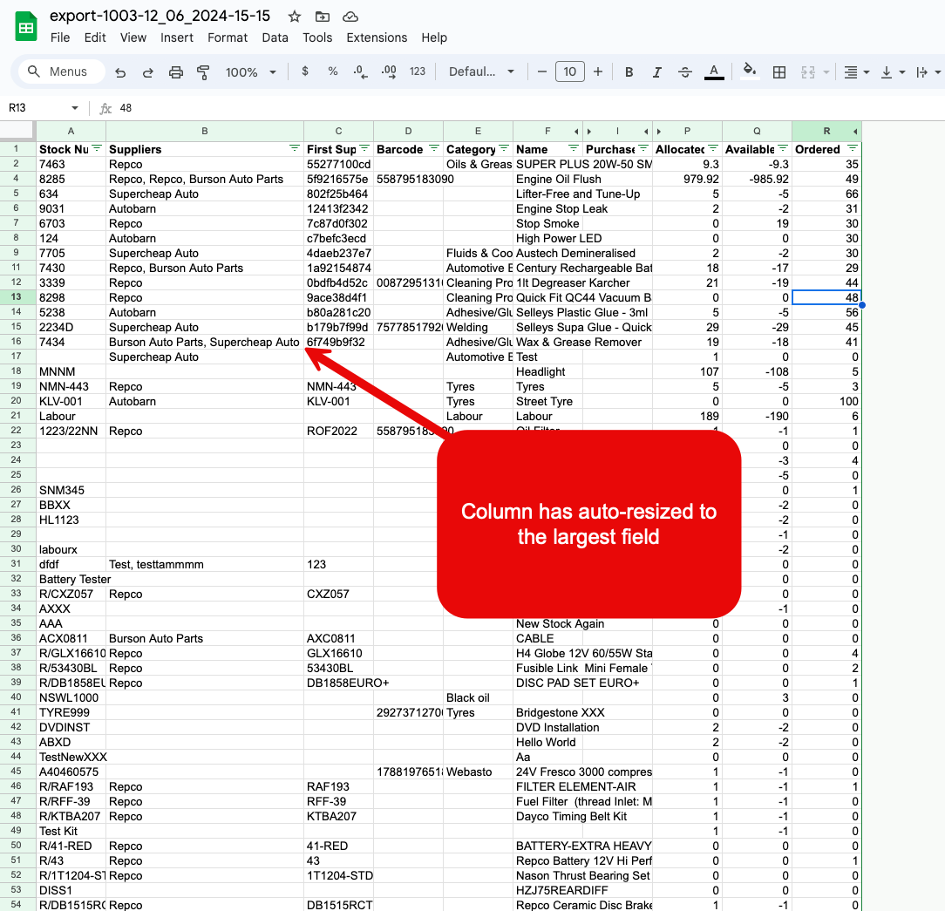Open the zoom 100% dropdown
The image size is (945, 911).
click(251, 72)
